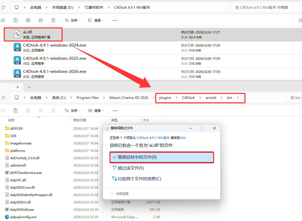Open the View dropdown in lower bin window
302x221 pixels.
(x=96, y=110)
